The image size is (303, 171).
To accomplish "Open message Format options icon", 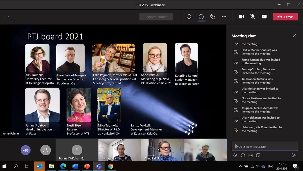I will point(235,155).
